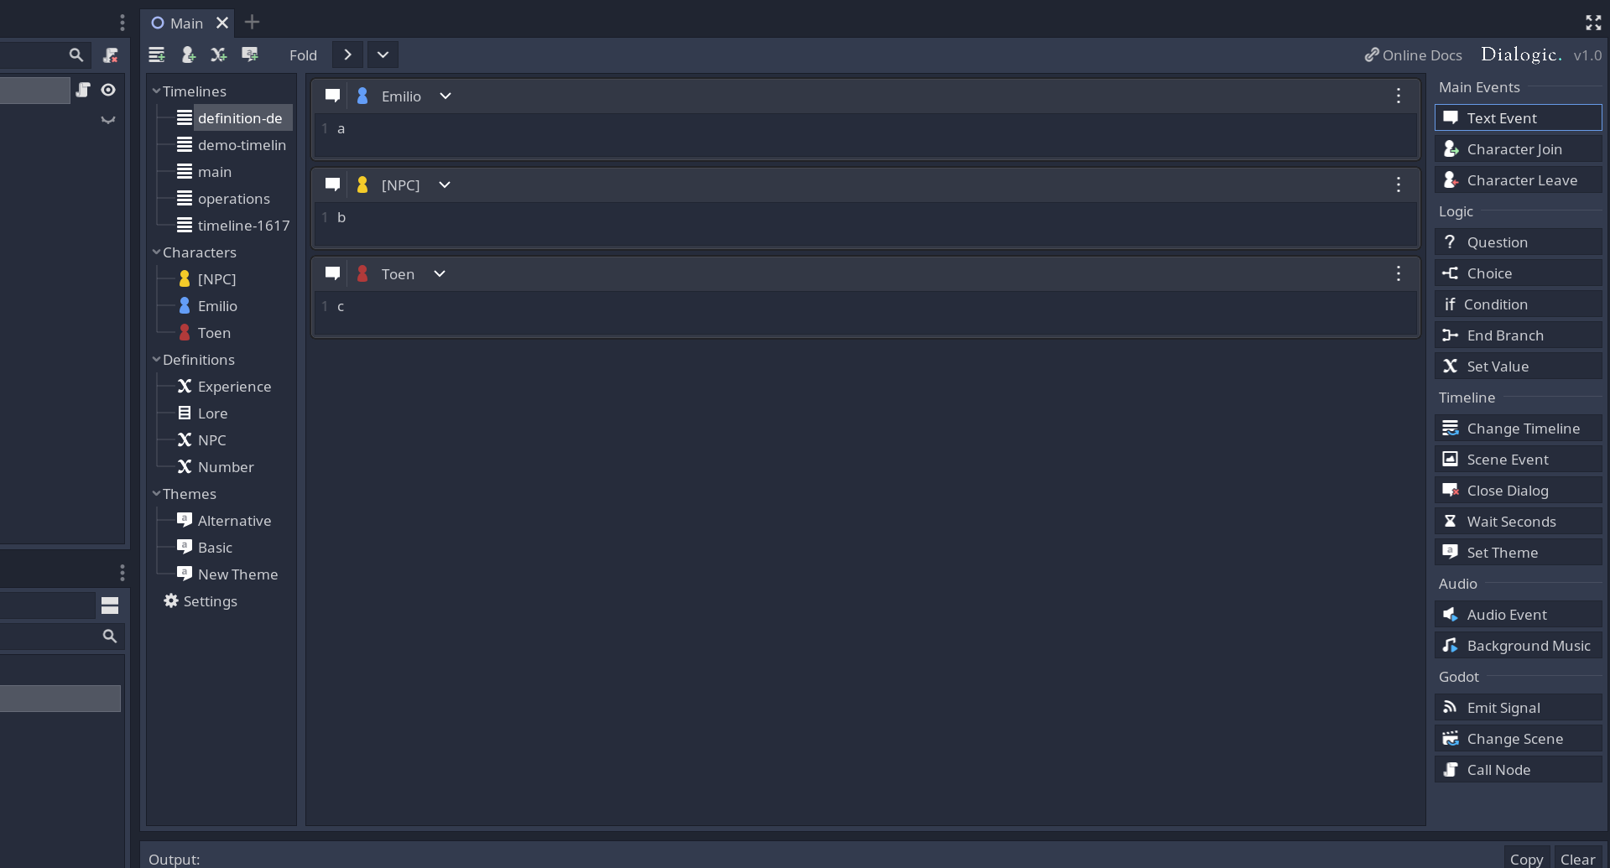Click the Change Timeline event button
This screenshot has height=868, width=1610.
[1518, 429]
